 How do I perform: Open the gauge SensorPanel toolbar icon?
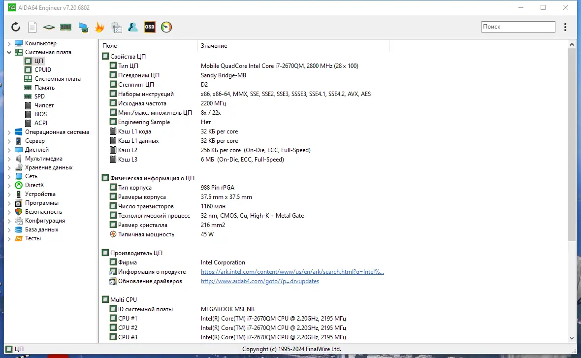166,27
